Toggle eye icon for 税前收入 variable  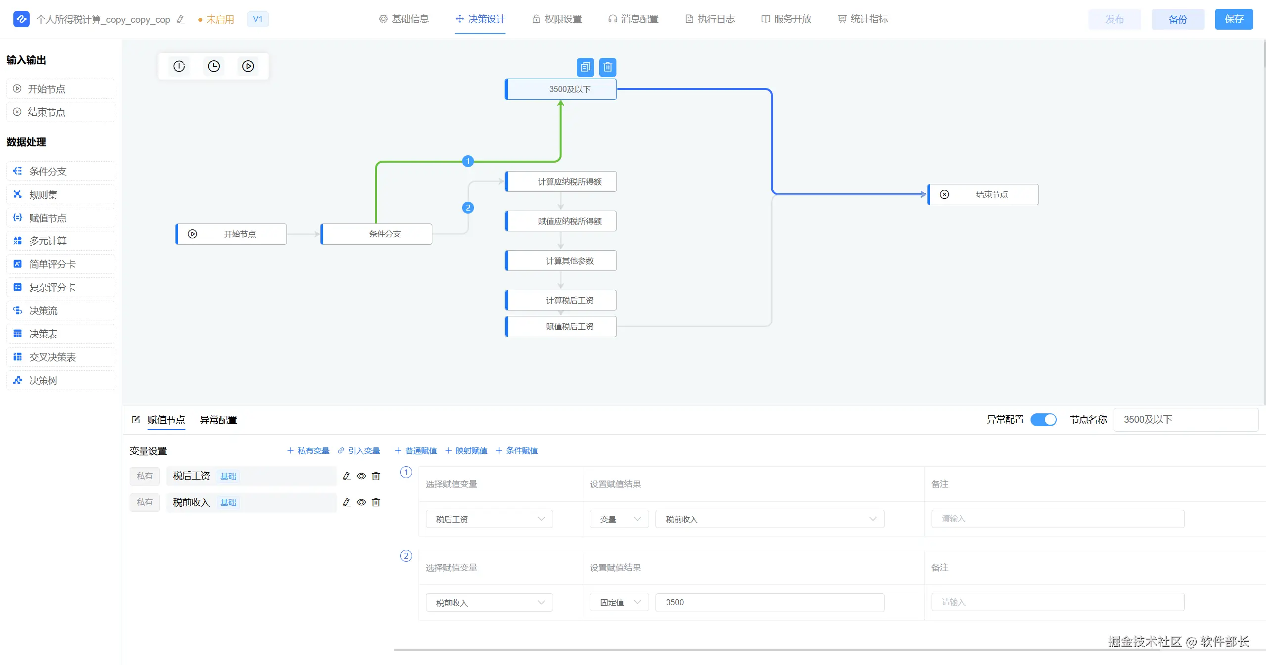click(x=362, y=502)
